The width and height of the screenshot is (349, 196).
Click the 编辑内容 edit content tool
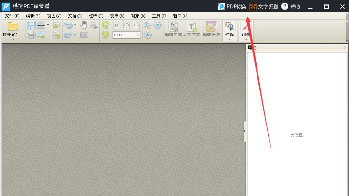coord(173,29)
